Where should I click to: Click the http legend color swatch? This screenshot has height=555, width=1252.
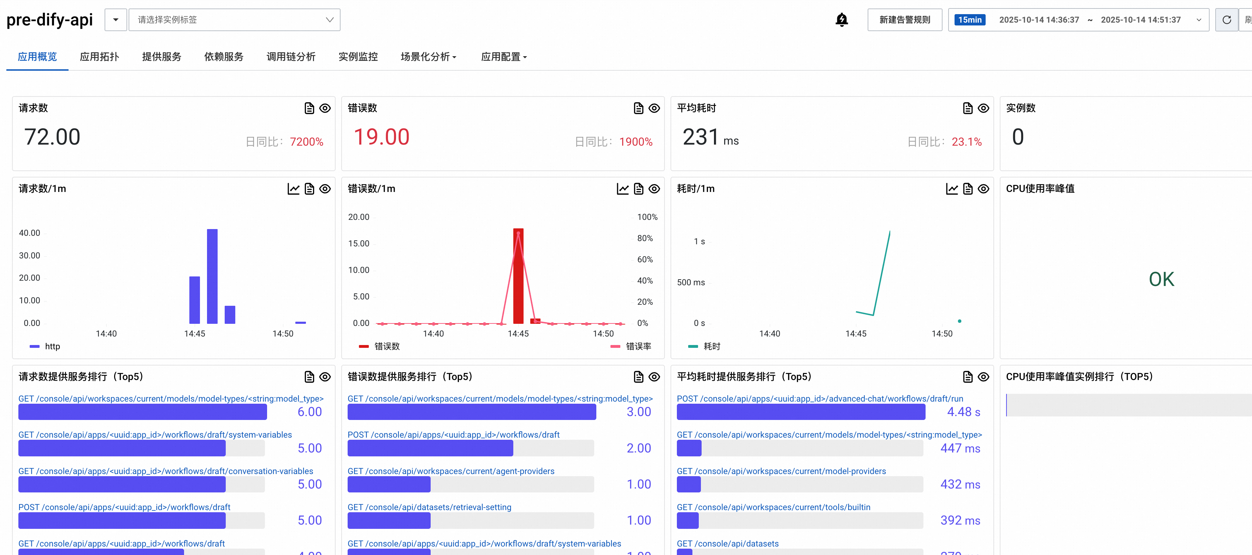tap(35, 346)
